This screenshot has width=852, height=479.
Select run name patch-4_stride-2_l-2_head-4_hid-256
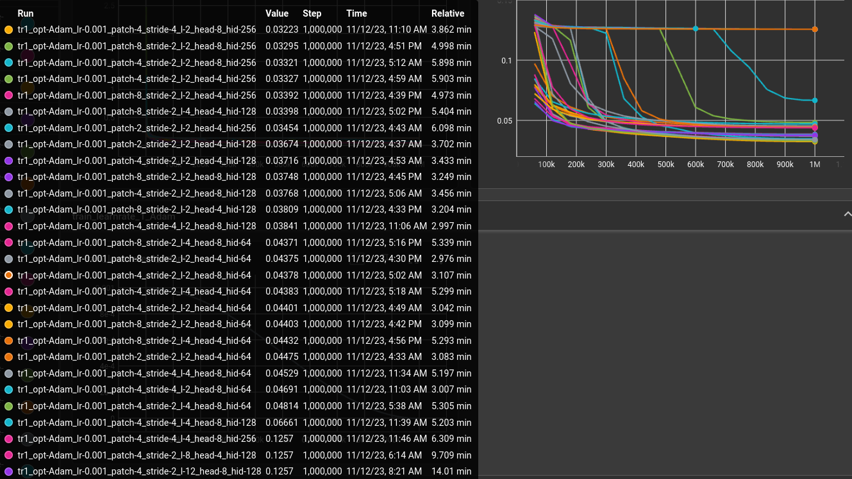pos(137,79)
